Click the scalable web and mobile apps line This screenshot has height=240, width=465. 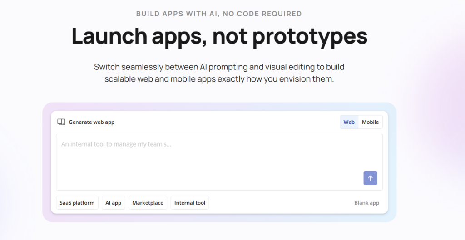coord(219,79)
